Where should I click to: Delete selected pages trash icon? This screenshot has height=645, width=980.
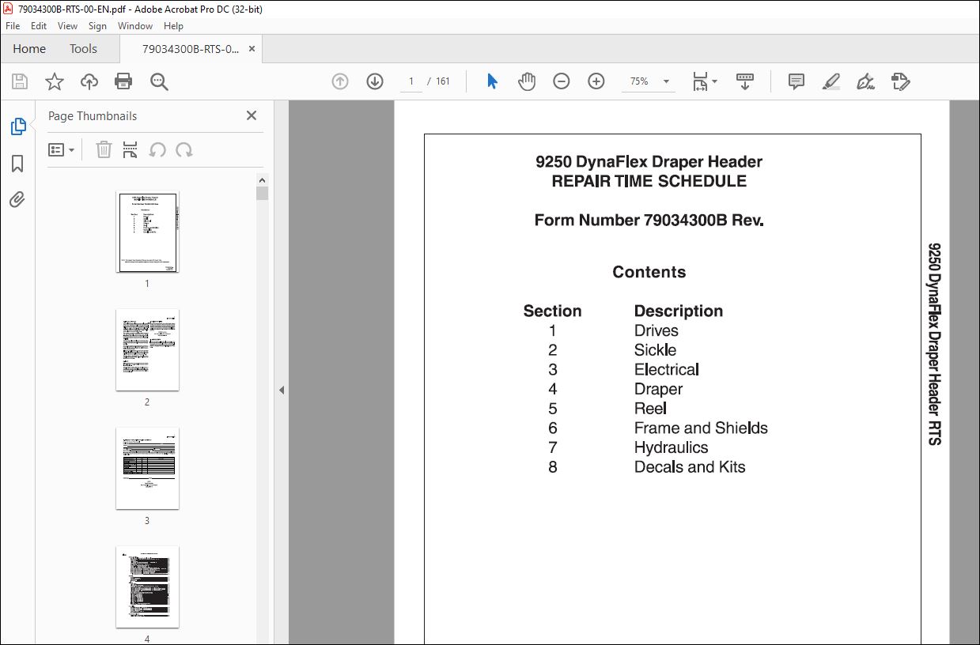104,150
